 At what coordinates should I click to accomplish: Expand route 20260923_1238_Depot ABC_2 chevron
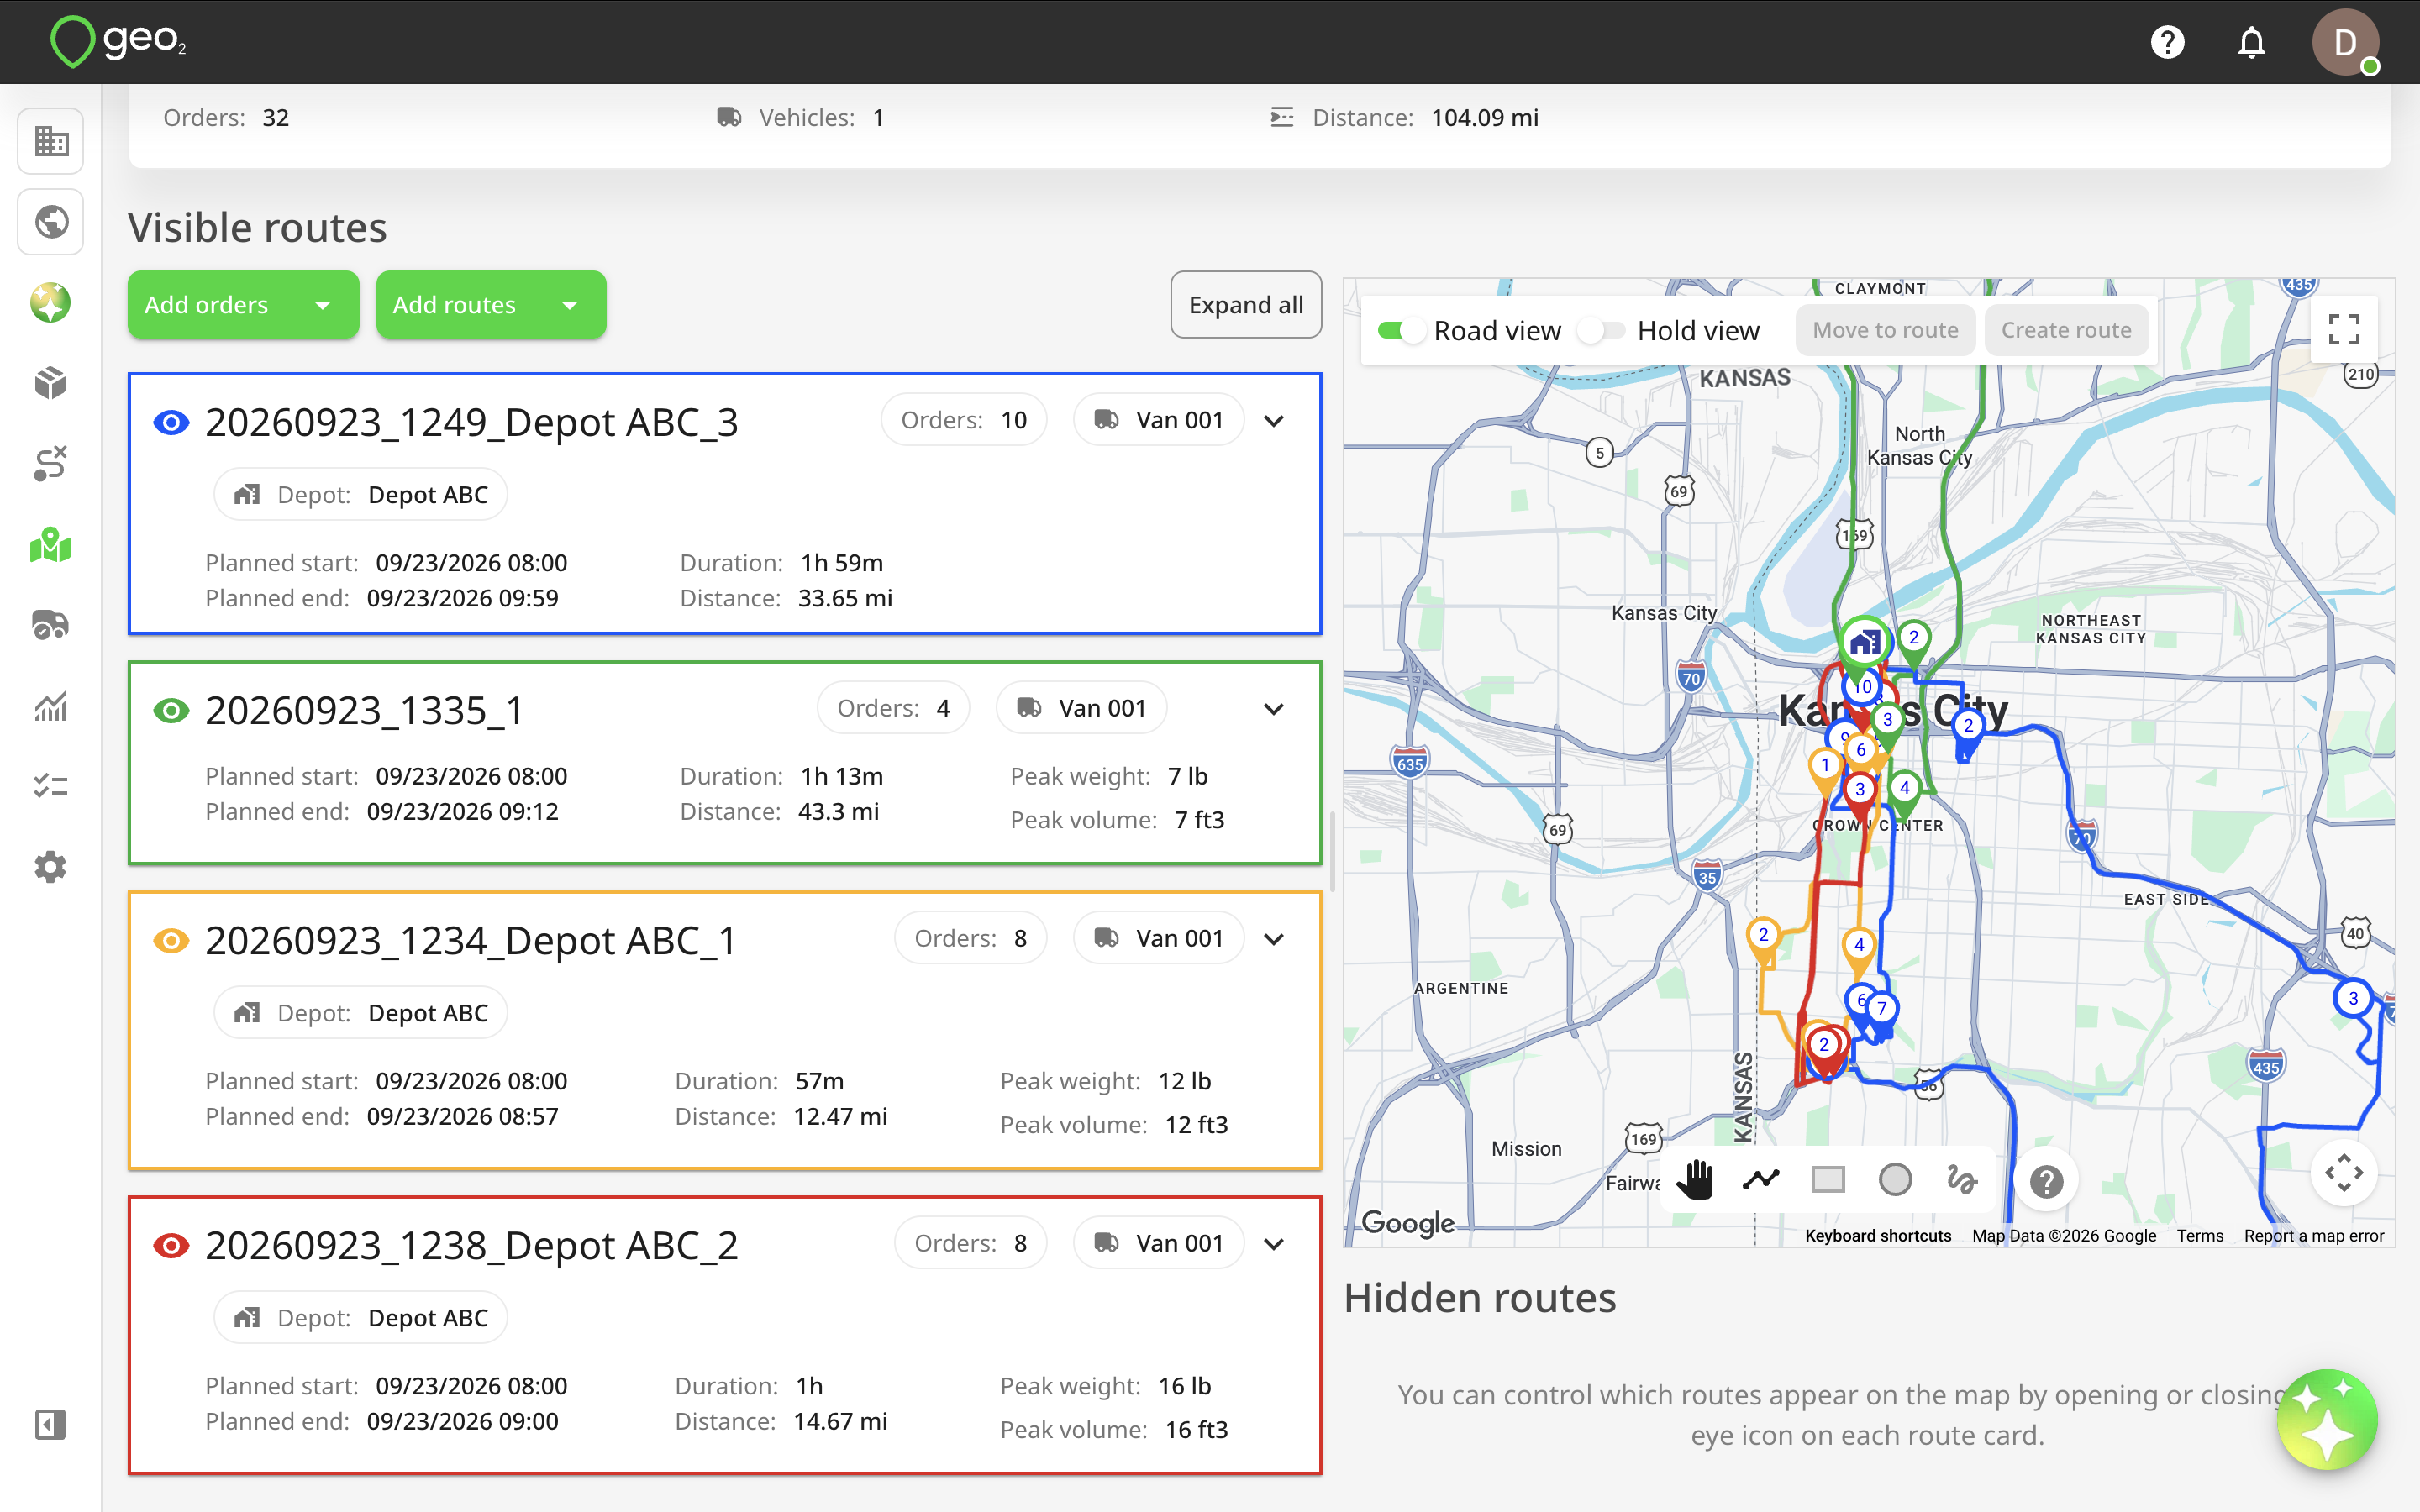[1274, 1244]
